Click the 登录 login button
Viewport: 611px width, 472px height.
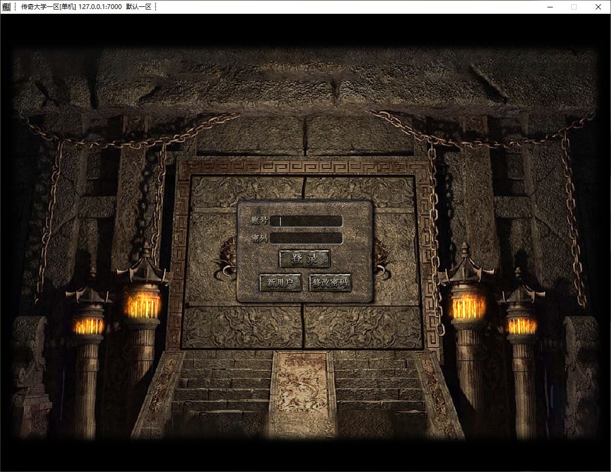[305, 259]
